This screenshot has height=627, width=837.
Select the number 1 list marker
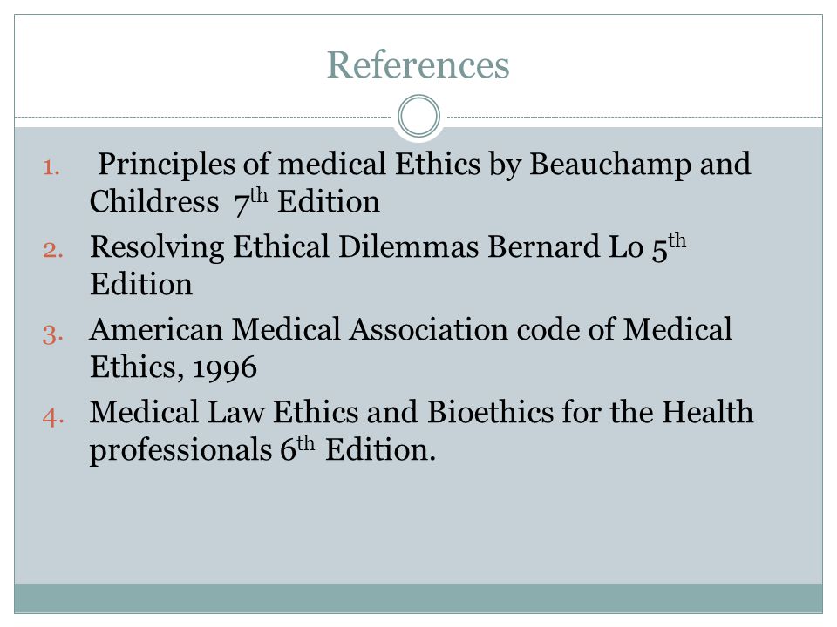pos(51,167)
